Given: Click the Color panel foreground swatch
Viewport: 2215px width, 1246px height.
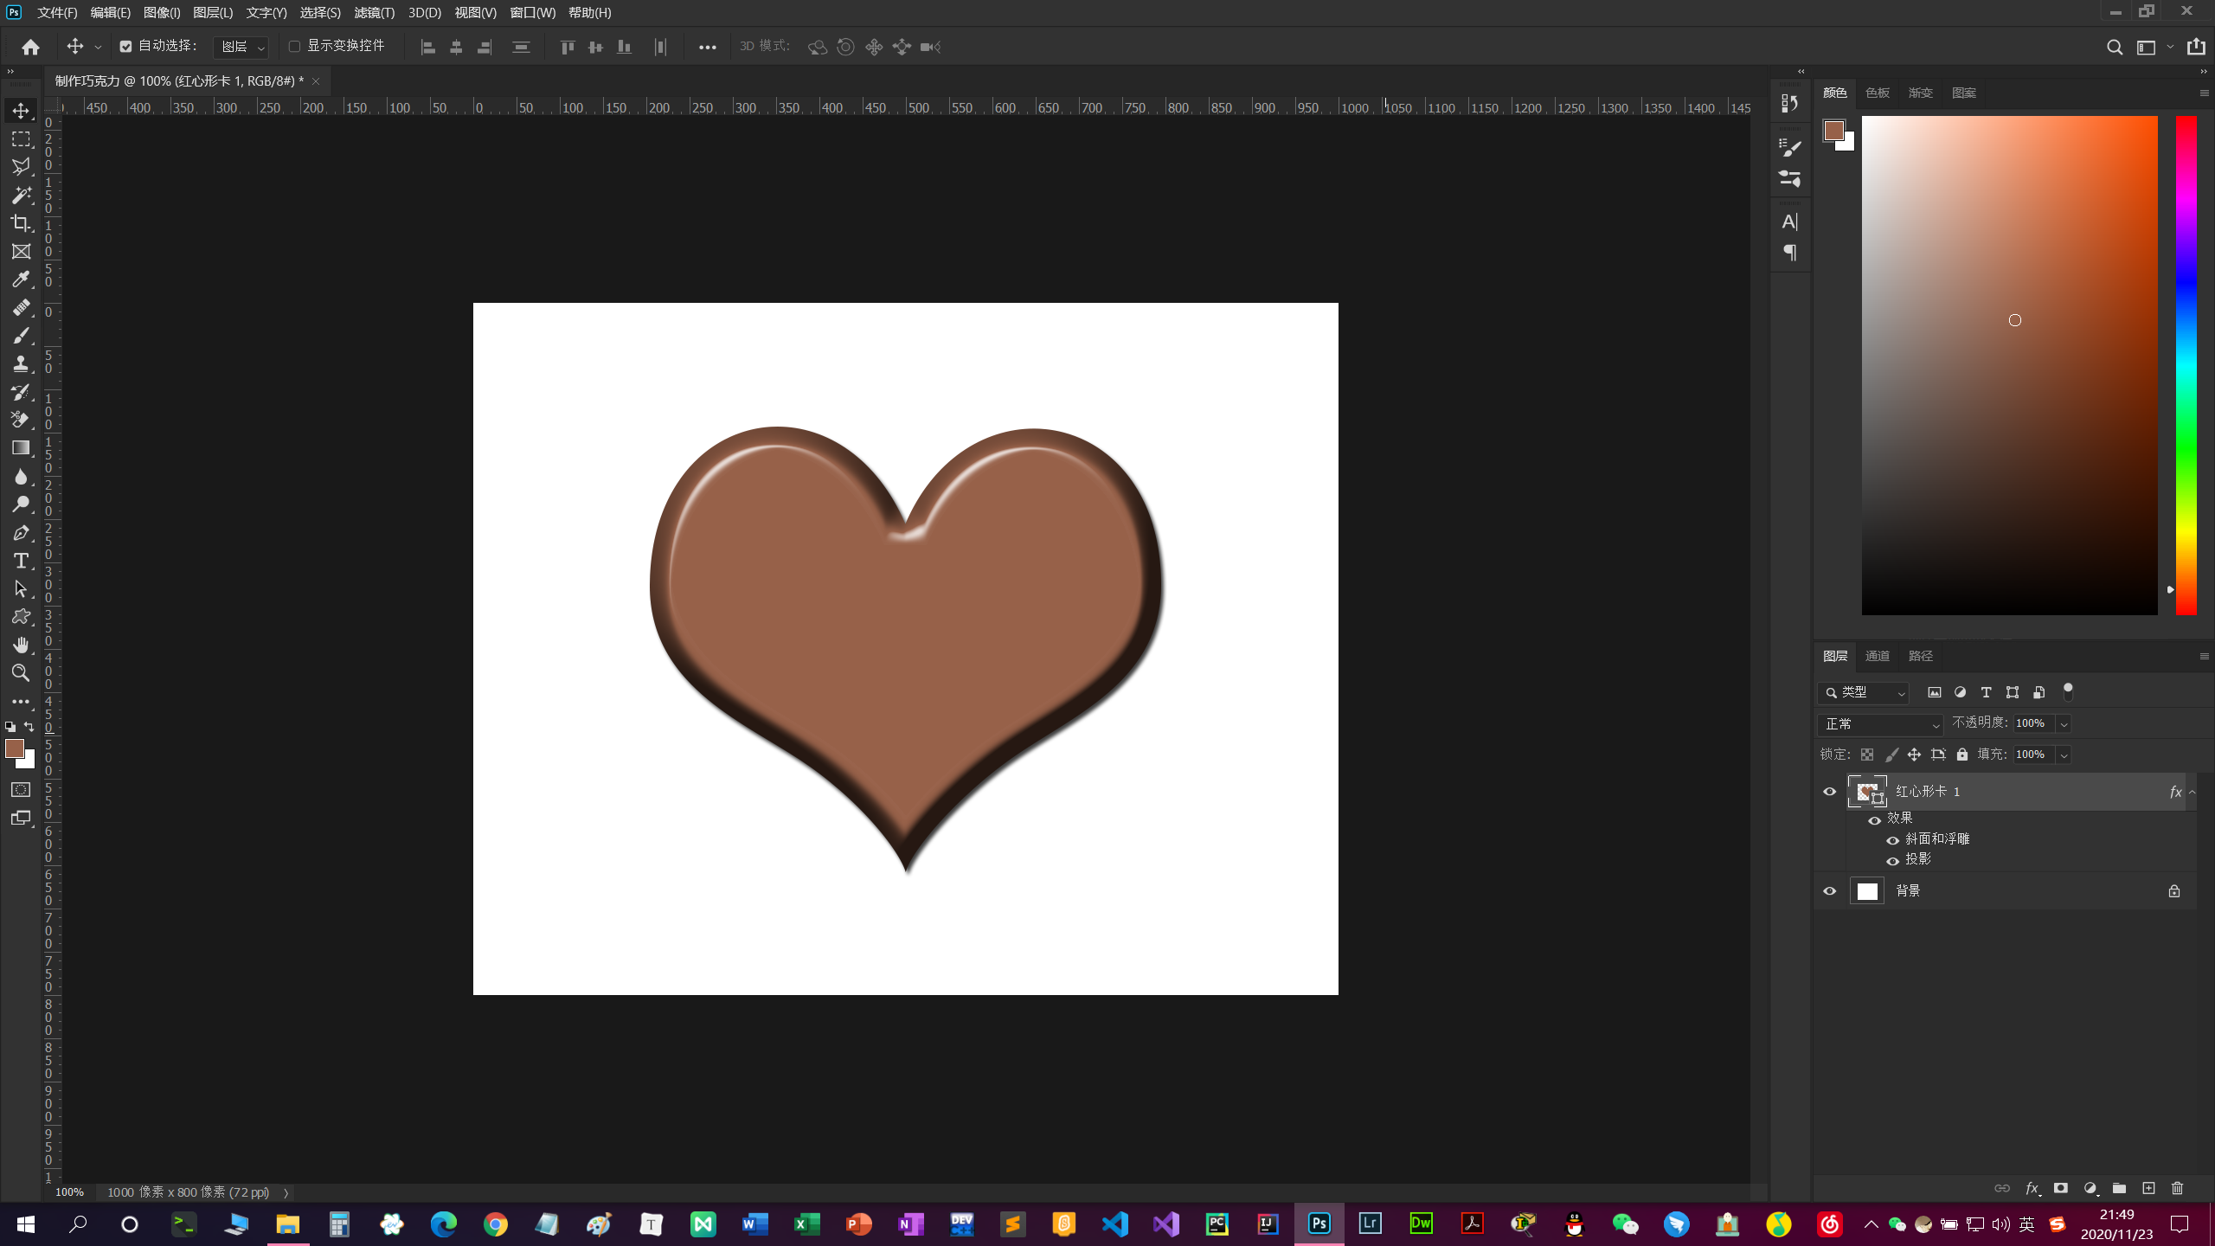Looking at the screenshot, I should (1833, 131).
